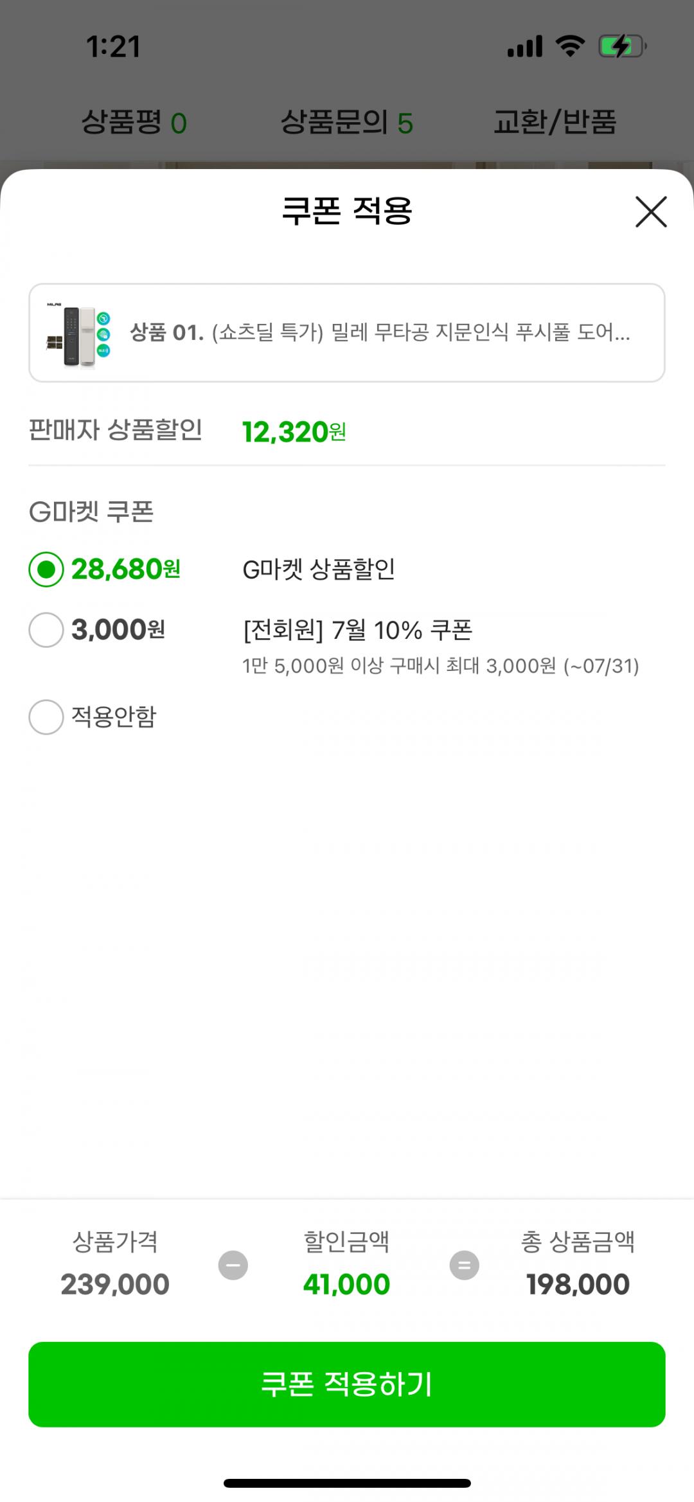Tap the 상품 01 product title text
This screenshot has height=1502, width=694.
tap(380, 333)
